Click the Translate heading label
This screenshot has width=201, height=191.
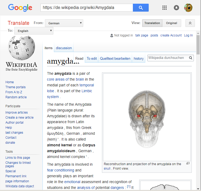tap(18, 23)
